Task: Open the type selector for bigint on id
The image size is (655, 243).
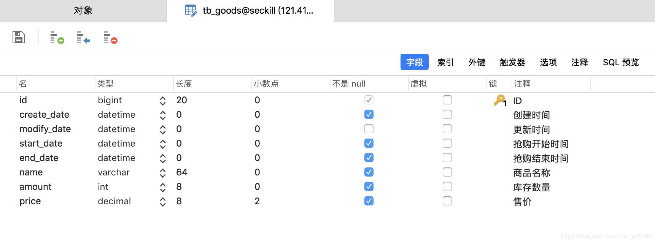Action: click(162, 100)
